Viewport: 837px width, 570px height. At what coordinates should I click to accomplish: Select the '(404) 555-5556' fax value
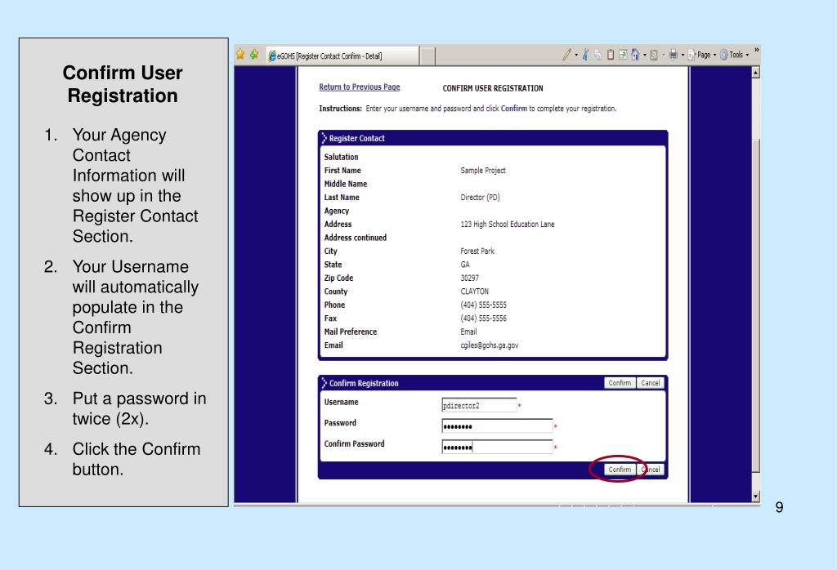pos(484,318)
